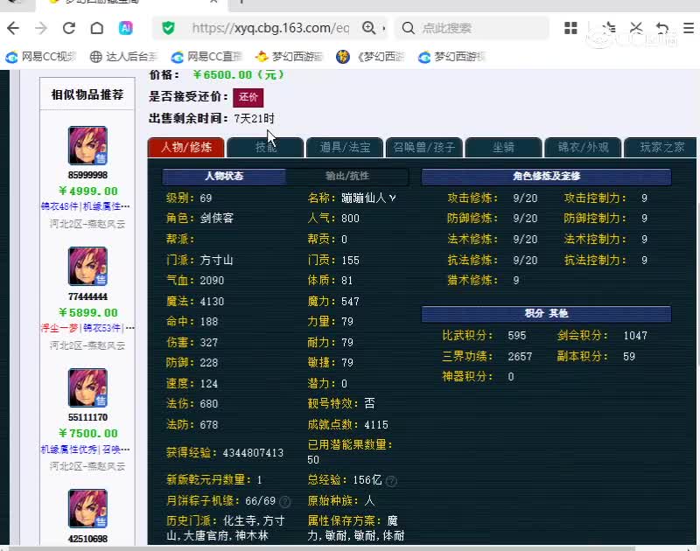Click the undo arrow toolbar icon
This screenshot has width=700, height=551.
tap(662, 28)
